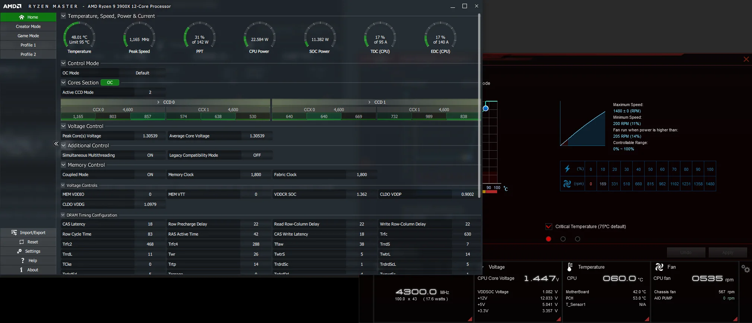Collapse the Control Mode section
The width and height of the screenshot is (752, 323).
click(63, 63)
